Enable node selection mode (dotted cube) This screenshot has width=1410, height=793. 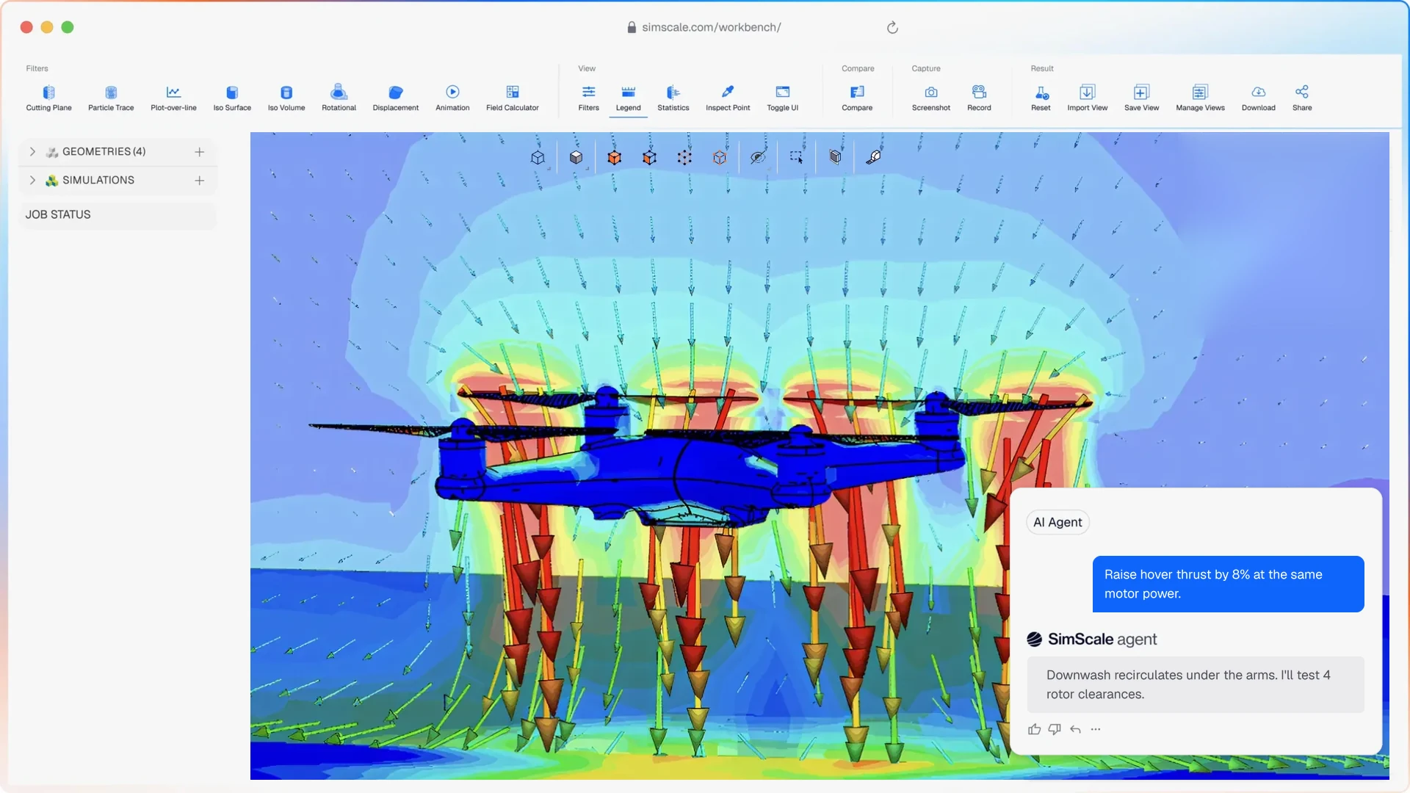(684, 157)
